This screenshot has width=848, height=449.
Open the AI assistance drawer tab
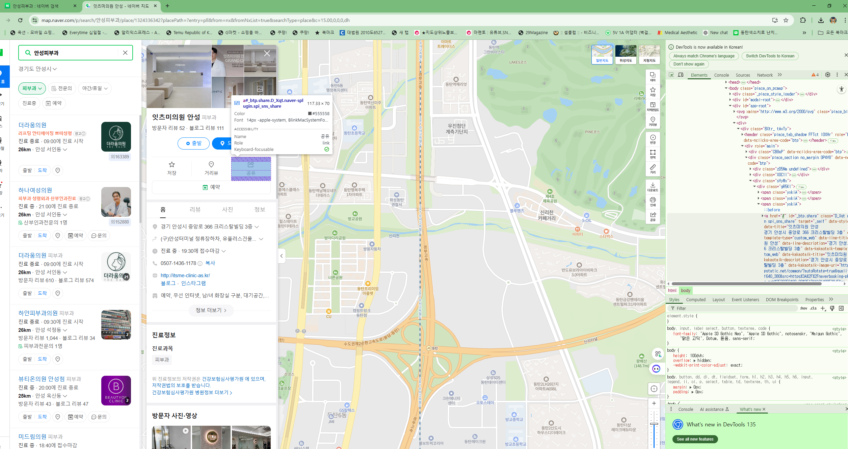[x=714, y=409]
